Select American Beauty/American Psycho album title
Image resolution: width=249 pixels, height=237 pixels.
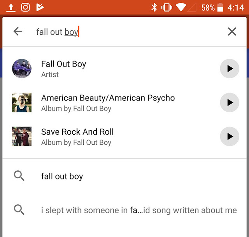pyautogui.click(x=108, y=98)
